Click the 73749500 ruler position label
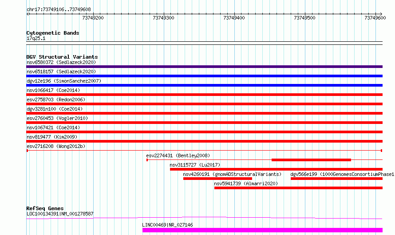Viewport: 395px width, 235px height. coord(304,18)
